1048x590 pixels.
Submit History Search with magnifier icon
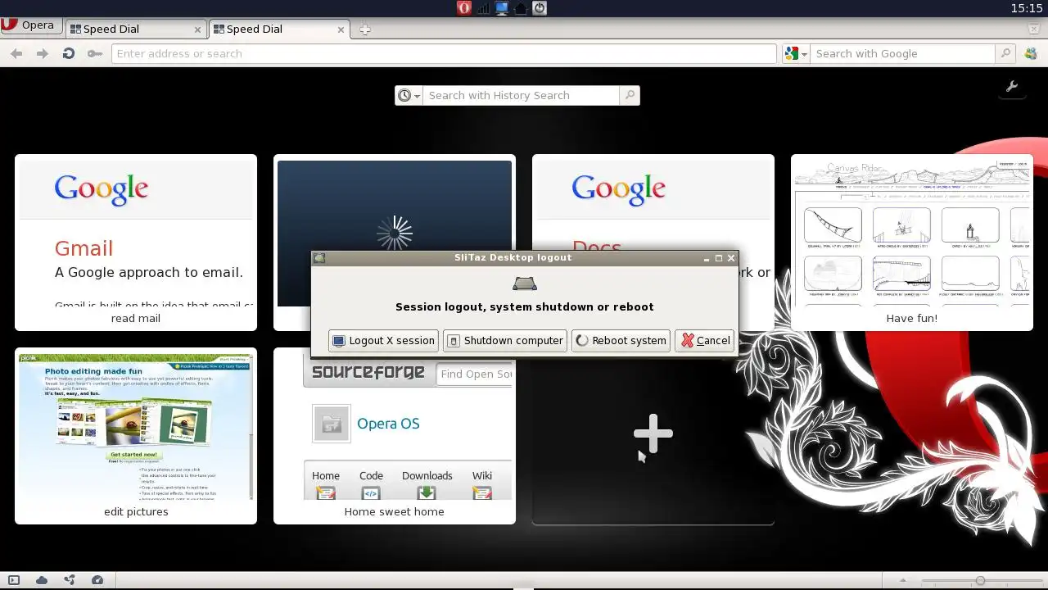point(630,95)
